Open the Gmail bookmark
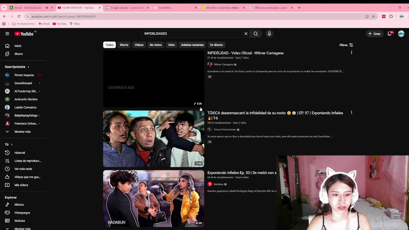 pyautogui.click(x=44, y=24)
